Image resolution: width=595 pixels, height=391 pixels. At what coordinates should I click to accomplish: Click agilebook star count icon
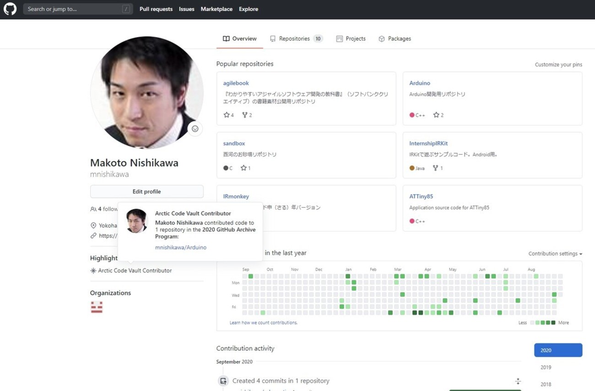(x=227, y=115)
